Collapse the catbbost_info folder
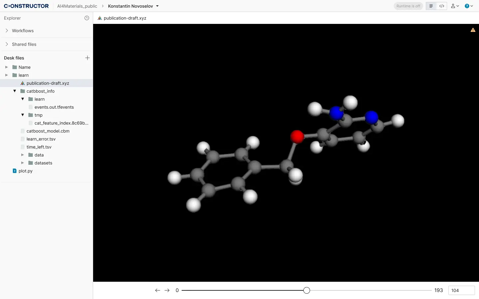This screenshot has height=299, width=479. (15, 91)
